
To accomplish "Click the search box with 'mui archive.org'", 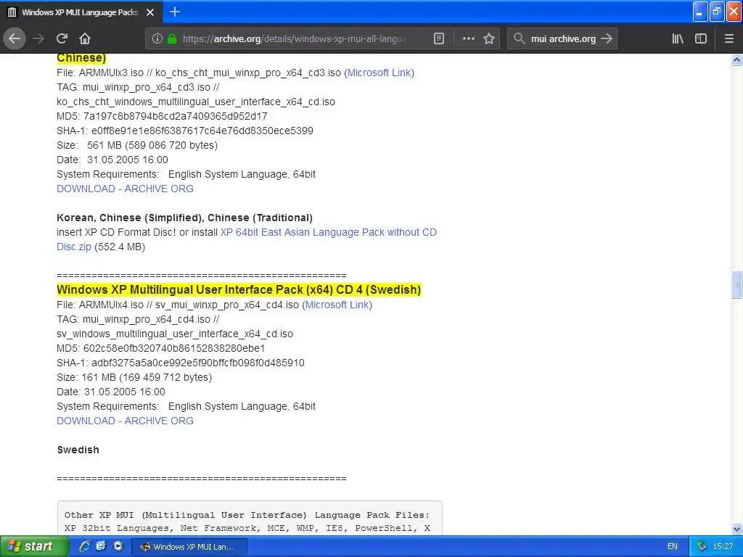I will tap(562, 39).
